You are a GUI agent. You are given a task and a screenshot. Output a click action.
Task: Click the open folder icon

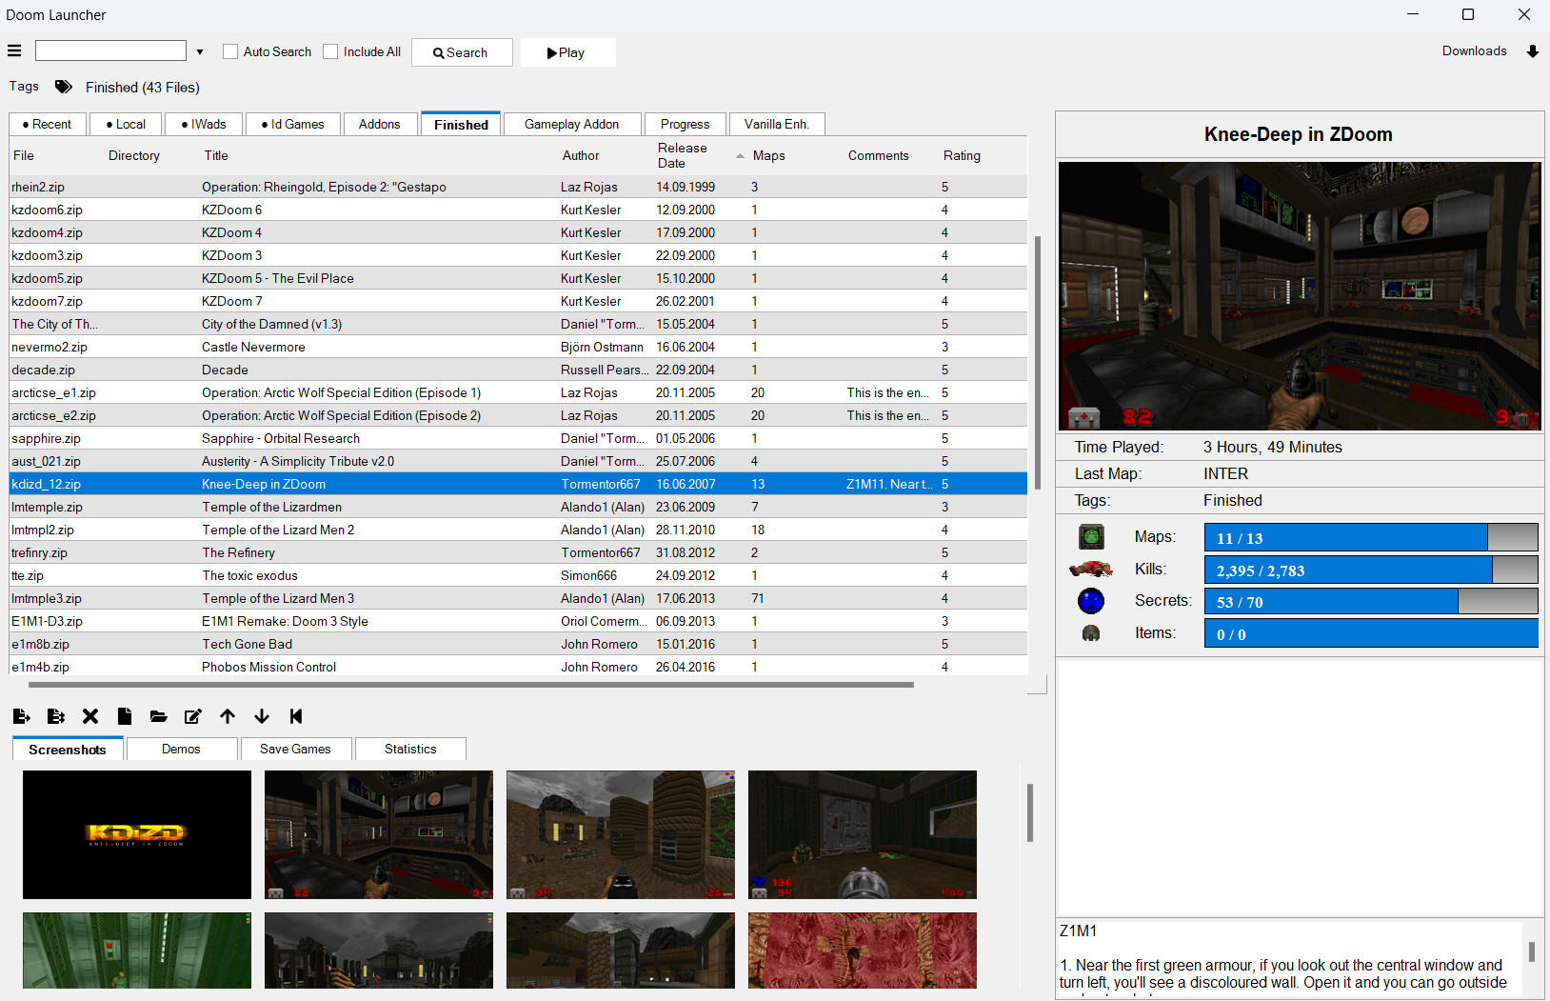point(159,716)
